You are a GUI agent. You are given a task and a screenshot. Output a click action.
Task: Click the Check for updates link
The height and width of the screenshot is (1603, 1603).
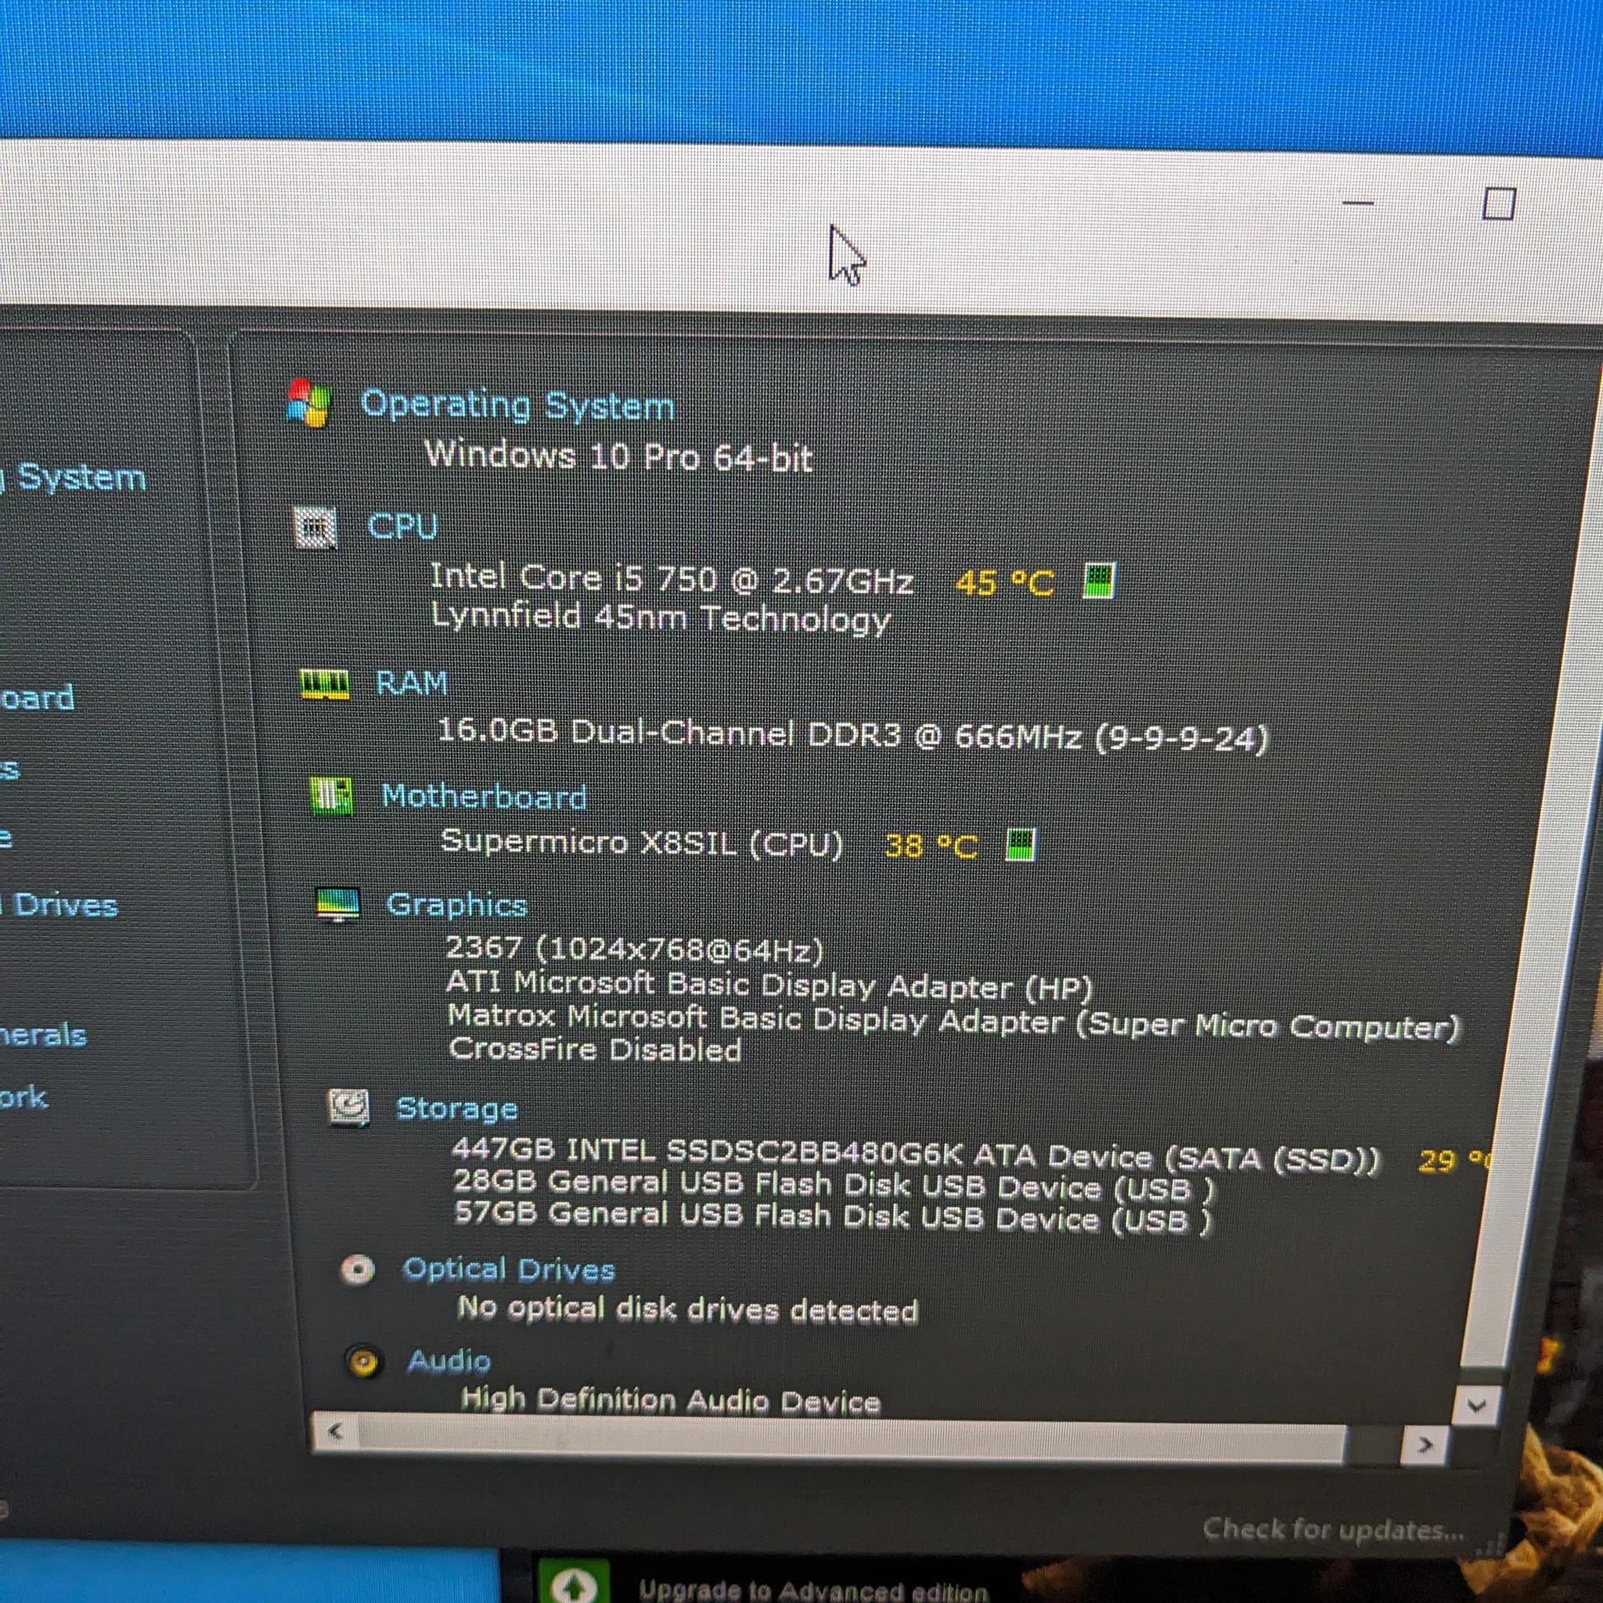[1333, 1529]
